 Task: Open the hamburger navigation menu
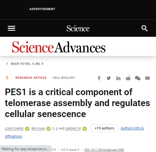pos(12,28)
